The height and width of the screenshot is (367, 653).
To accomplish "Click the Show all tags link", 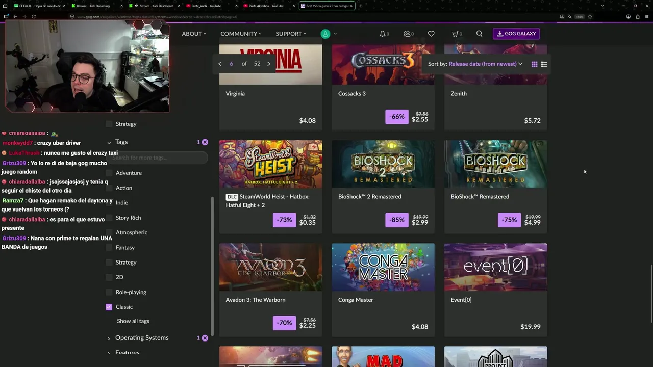I will 133,321.
